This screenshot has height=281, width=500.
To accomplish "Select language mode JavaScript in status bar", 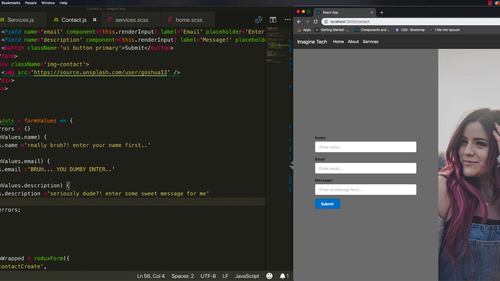I will [247, 276].
